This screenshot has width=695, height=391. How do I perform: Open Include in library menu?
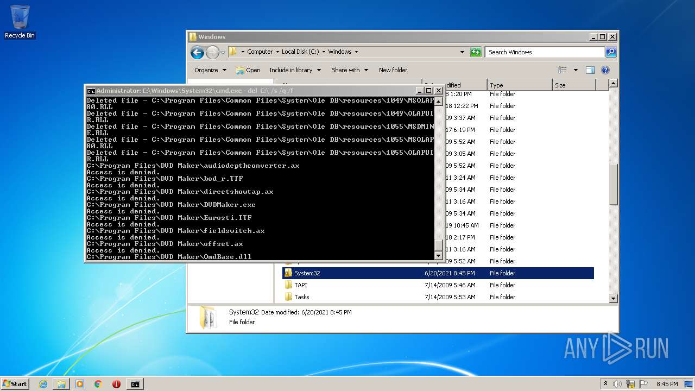pos(295,70)
